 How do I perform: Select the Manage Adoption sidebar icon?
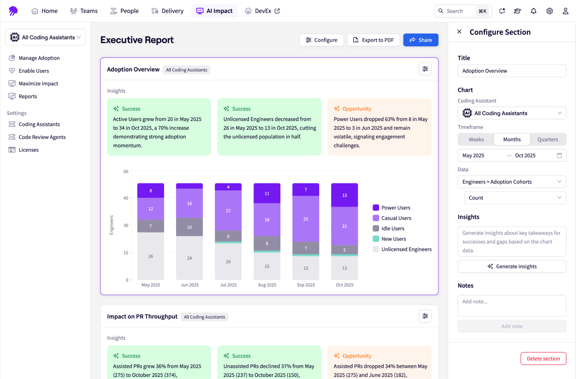[12, 58]
